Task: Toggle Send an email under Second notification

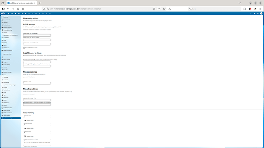Action: pos(25,128)
